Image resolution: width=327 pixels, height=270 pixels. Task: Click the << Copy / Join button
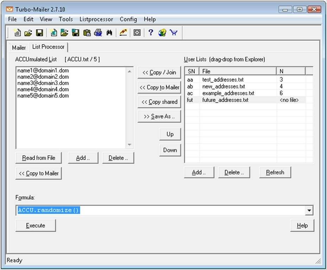(x=159, y=72)
